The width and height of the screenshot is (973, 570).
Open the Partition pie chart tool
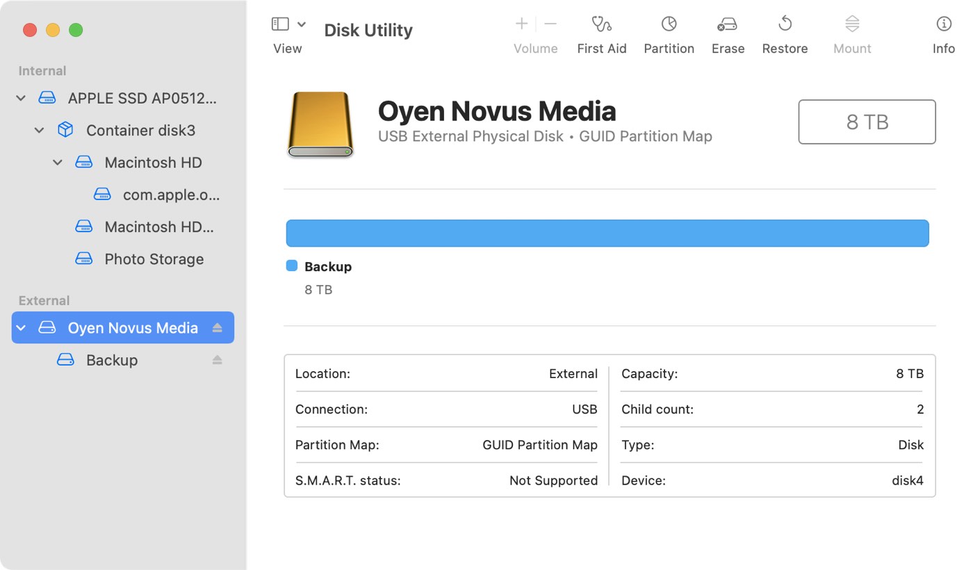pyautogui.click(x=669, y=24)
